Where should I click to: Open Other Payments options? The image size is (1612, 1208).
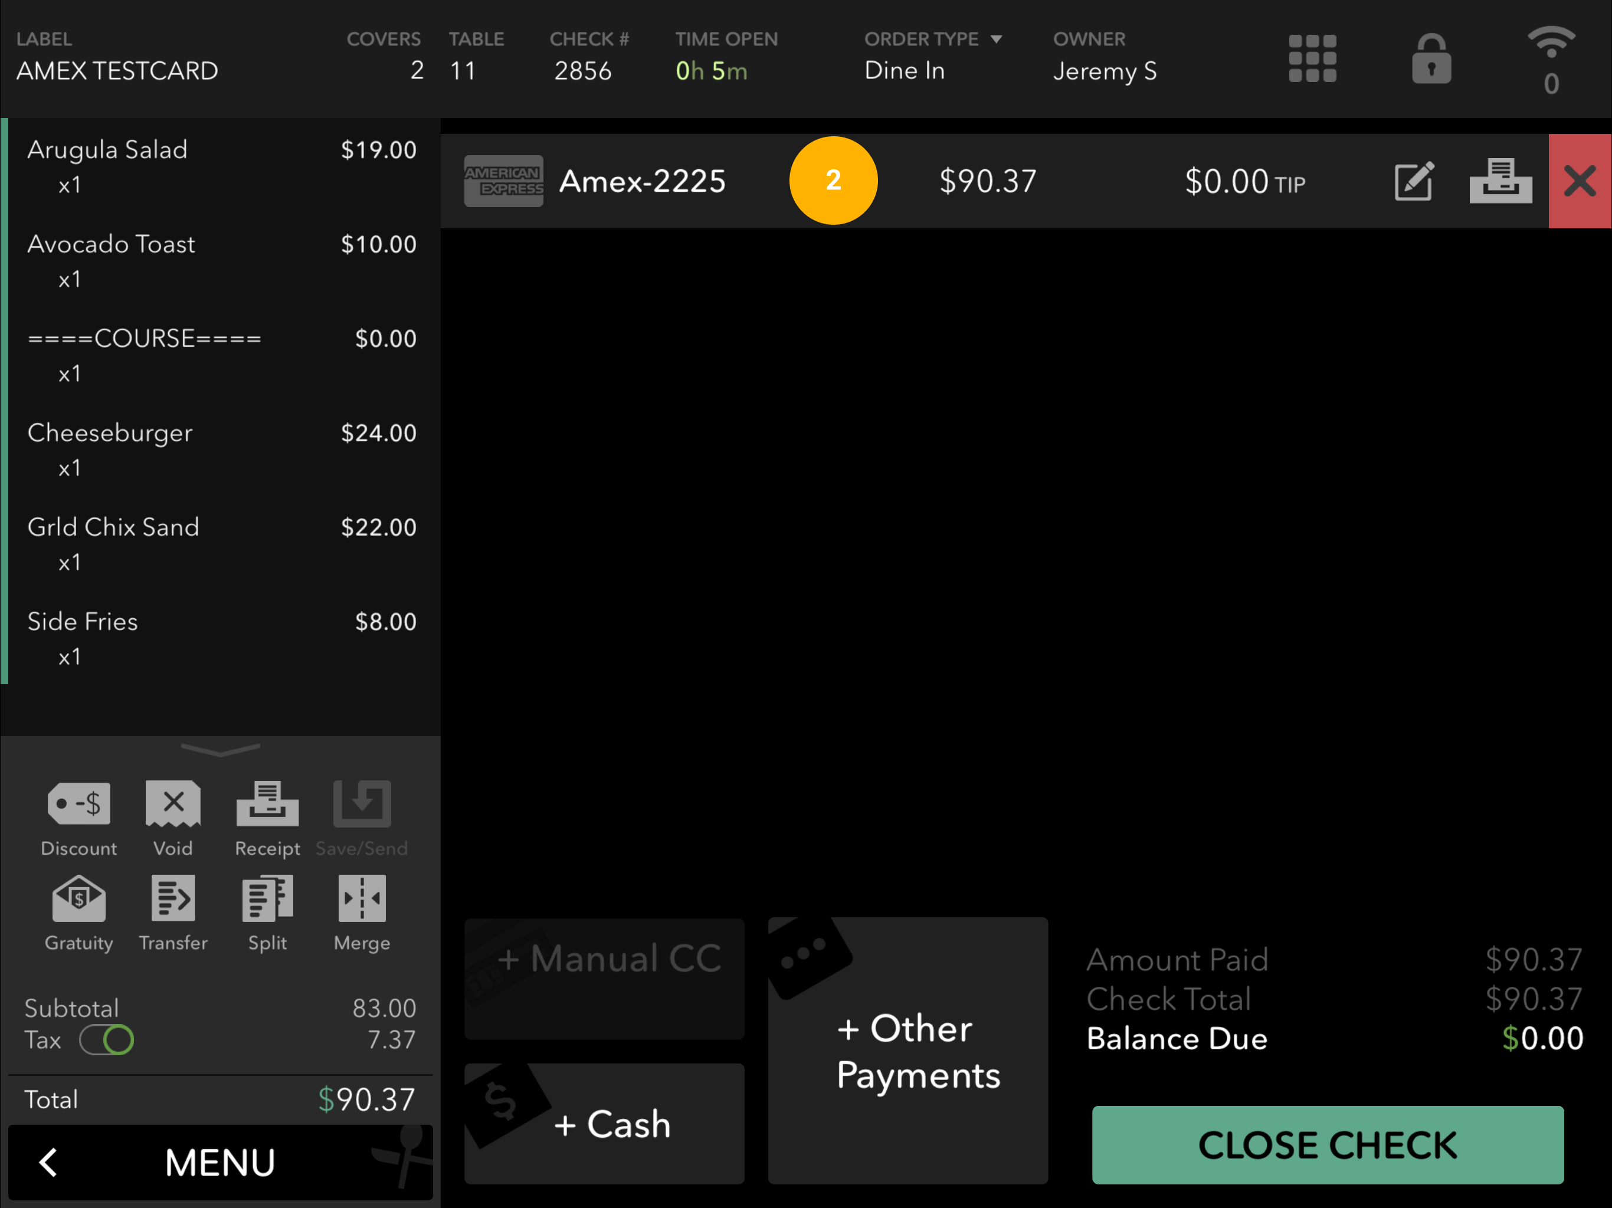click(x=908, y=1051)
